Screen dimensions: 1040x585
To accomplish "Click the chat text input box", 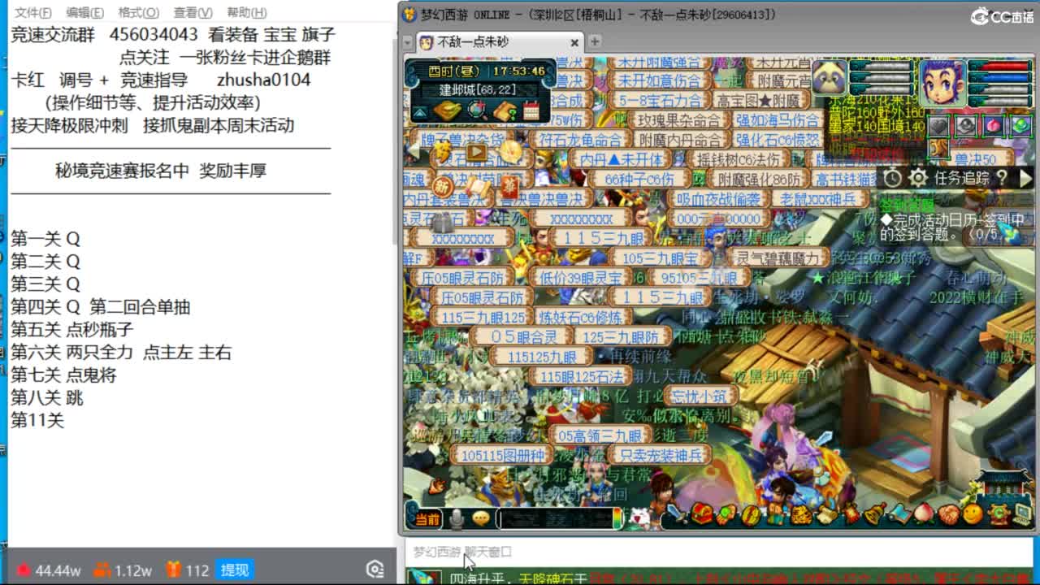I will click(x=557, y=518).
